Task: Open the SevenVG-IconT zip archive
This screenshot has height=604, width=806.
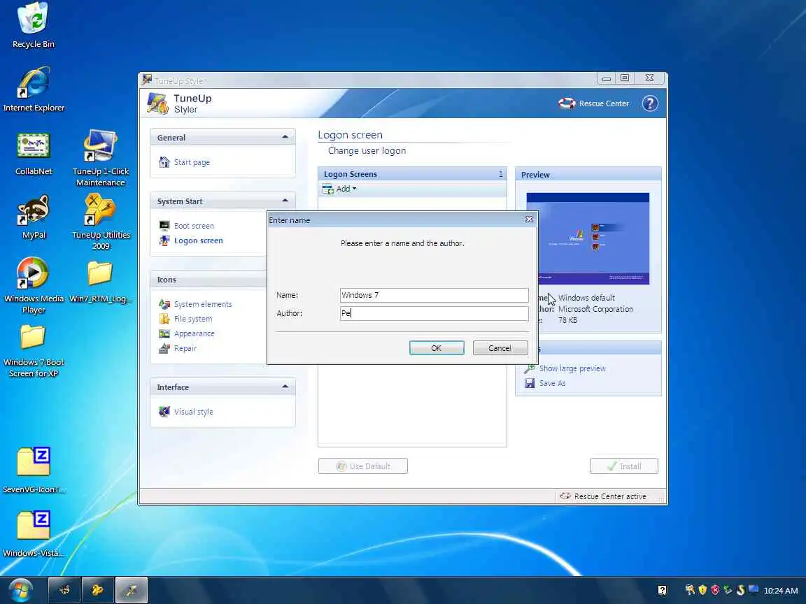Action: (x=34, y=470)
